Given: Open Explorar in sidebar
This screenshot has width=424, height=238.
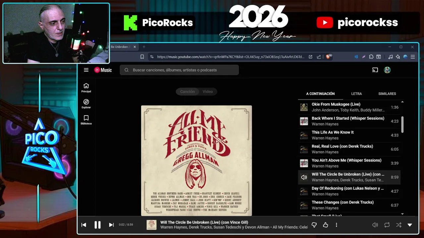Looking at the screenshot, I should pos(86,104).
